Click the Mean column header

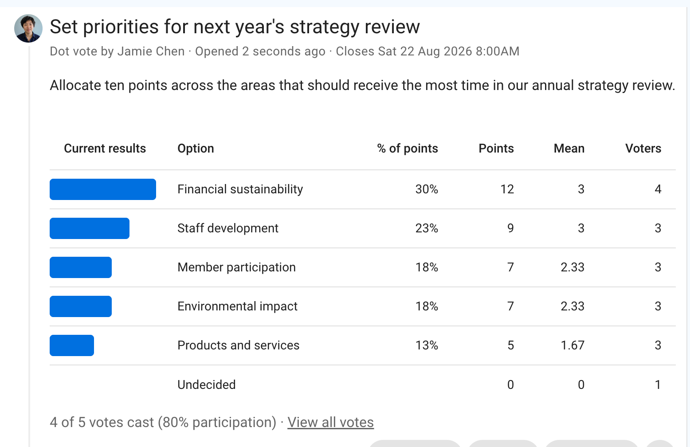569,149
